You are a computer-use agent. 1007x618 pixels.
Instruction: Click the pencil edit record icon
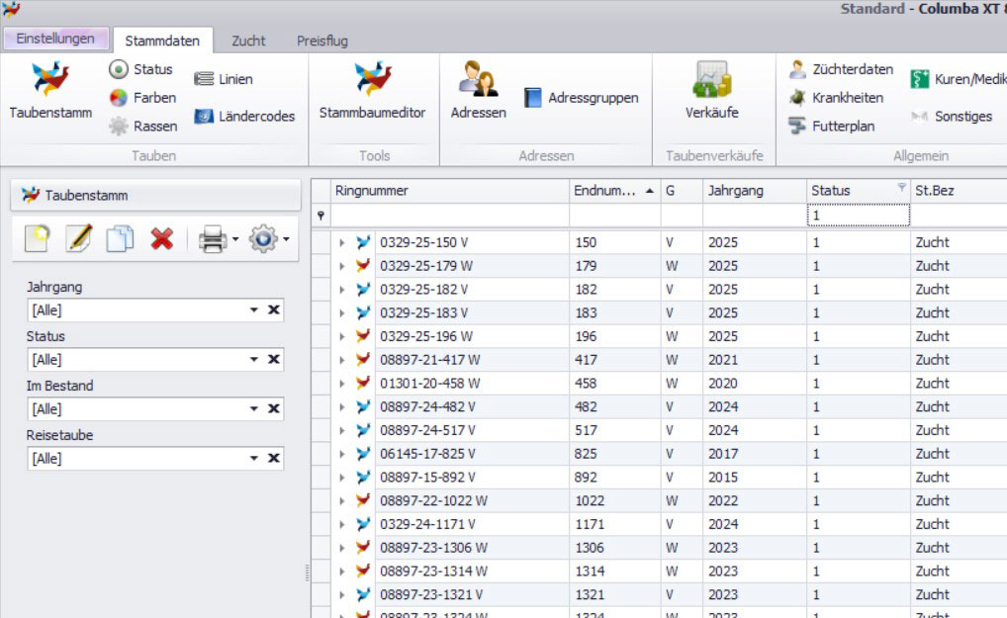point(78,238)
